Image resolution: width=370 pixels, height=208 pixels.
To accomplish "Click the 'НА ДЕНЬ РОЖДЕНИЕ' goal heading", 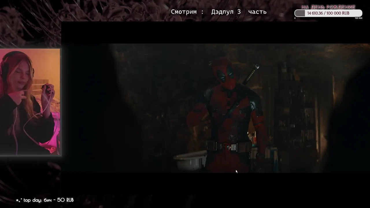I will pyautogui.click(x=328, y=7).
